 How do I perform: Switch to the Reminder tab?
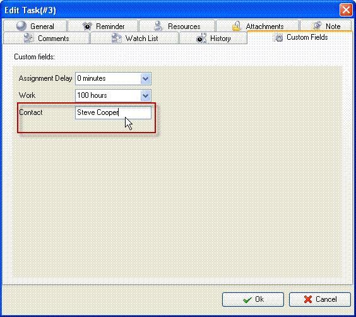103,26
